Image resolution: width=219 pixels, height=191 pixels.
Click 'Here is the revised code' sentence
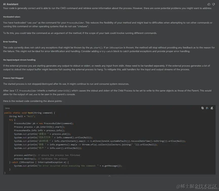tap(33, 101)
